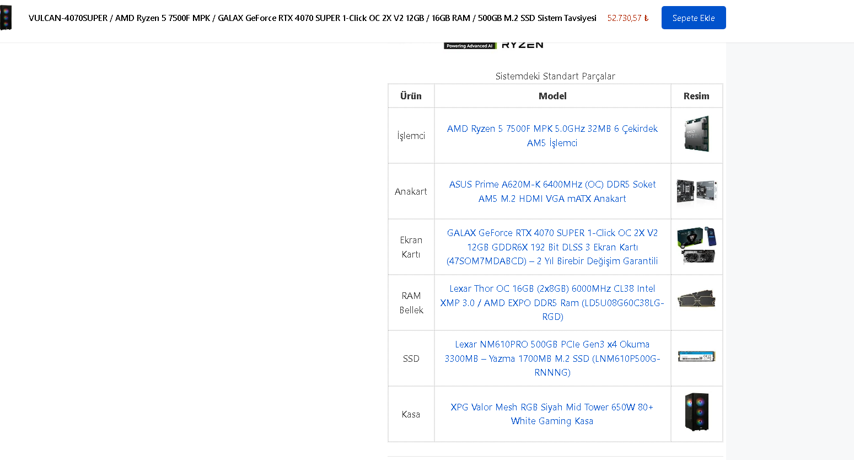Click the Anakart row label

click(x=411, y=191)
